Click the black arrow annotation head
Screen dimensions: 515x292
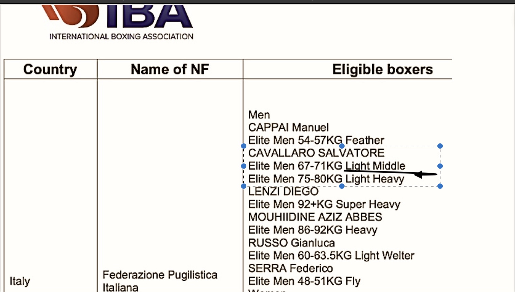pyautogui.click(x=418, y=174)
